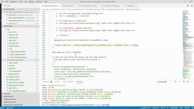This screenshot has width=194, height=109.
Task: Change end of line sequence LF
Action: (x=168, y=108)
